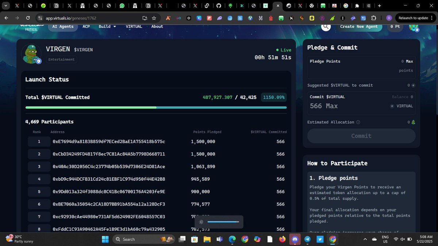Click the install app icon in address bar
The image size is (438, 246).
(145, 18)
